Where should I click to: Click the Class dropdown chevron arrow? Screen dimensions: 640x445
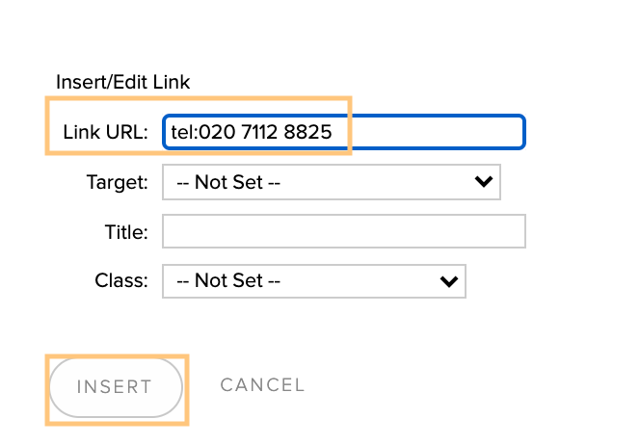449,281
